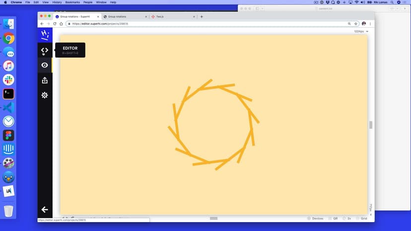Viewport: 411px width, 231px height.
Task: Open the Bookmarks menu in menu bar
Action: pyautogui.click(x=72, y=2)
